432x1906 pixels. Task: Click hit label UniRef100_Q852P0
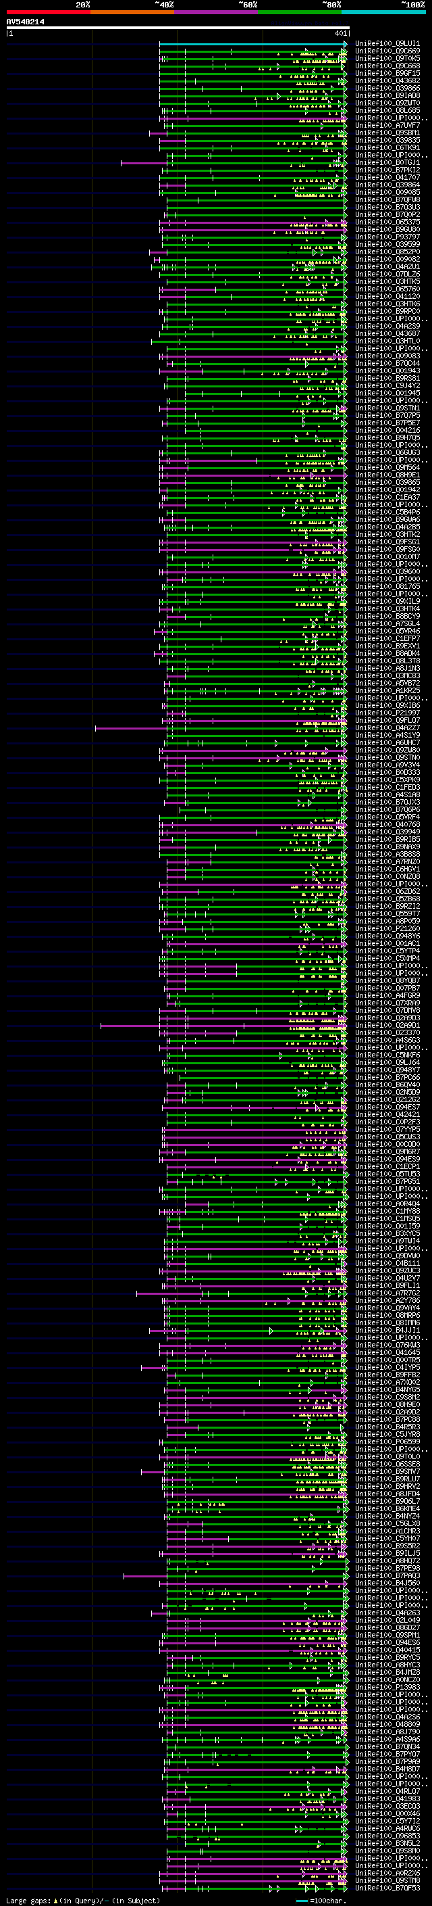[x=387, y=252]
